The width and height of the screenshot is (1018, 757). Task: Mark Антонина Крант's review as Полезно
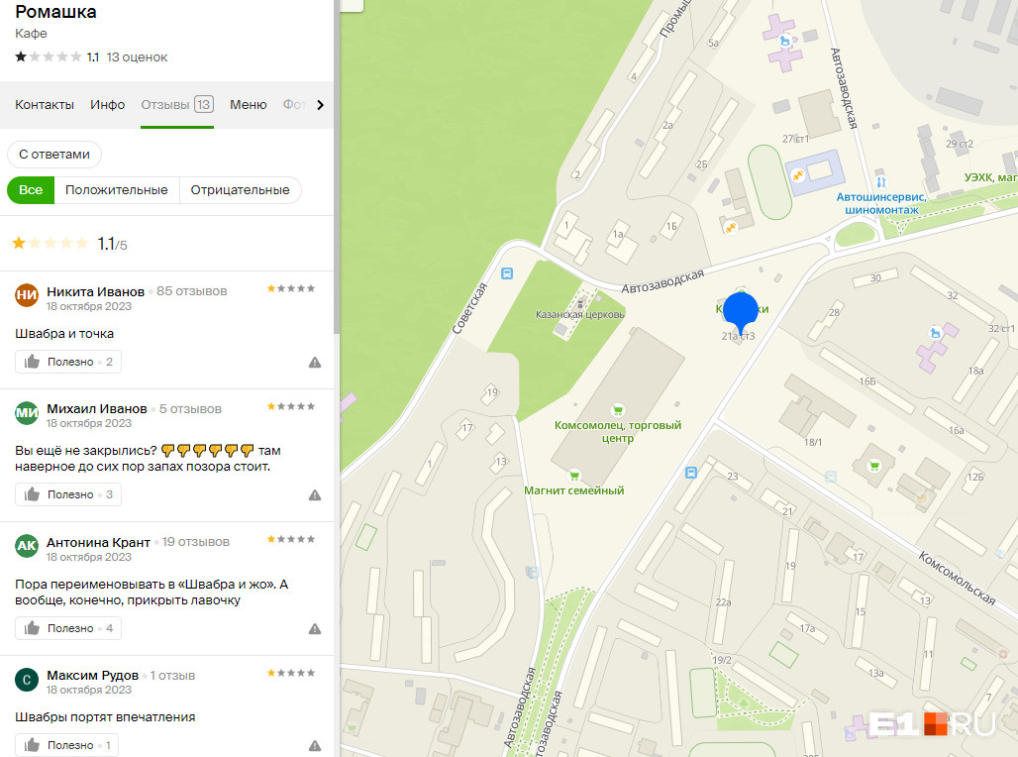[x=68, y=628]
